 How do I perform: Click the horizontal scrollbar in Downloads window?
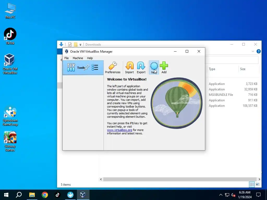tap(180, 179)
